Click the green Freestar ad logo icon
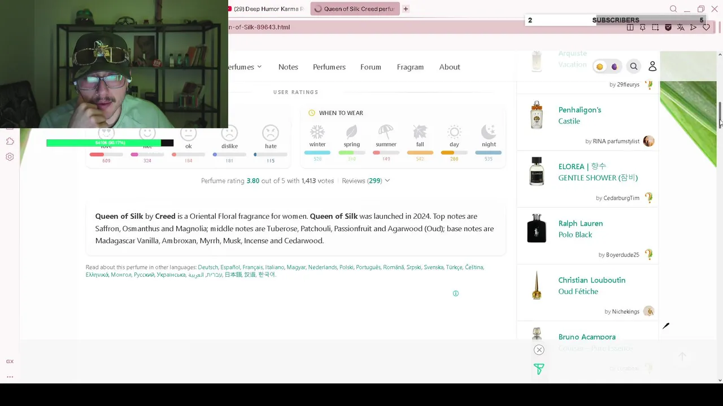This screenshot has height=406, width=723. (x=539, y=369)
